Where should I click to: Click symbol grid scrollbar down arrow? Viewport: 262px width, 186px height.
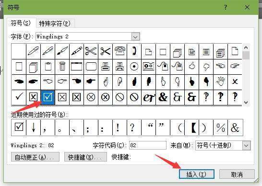pyautogui.click(x=246, y=102)
